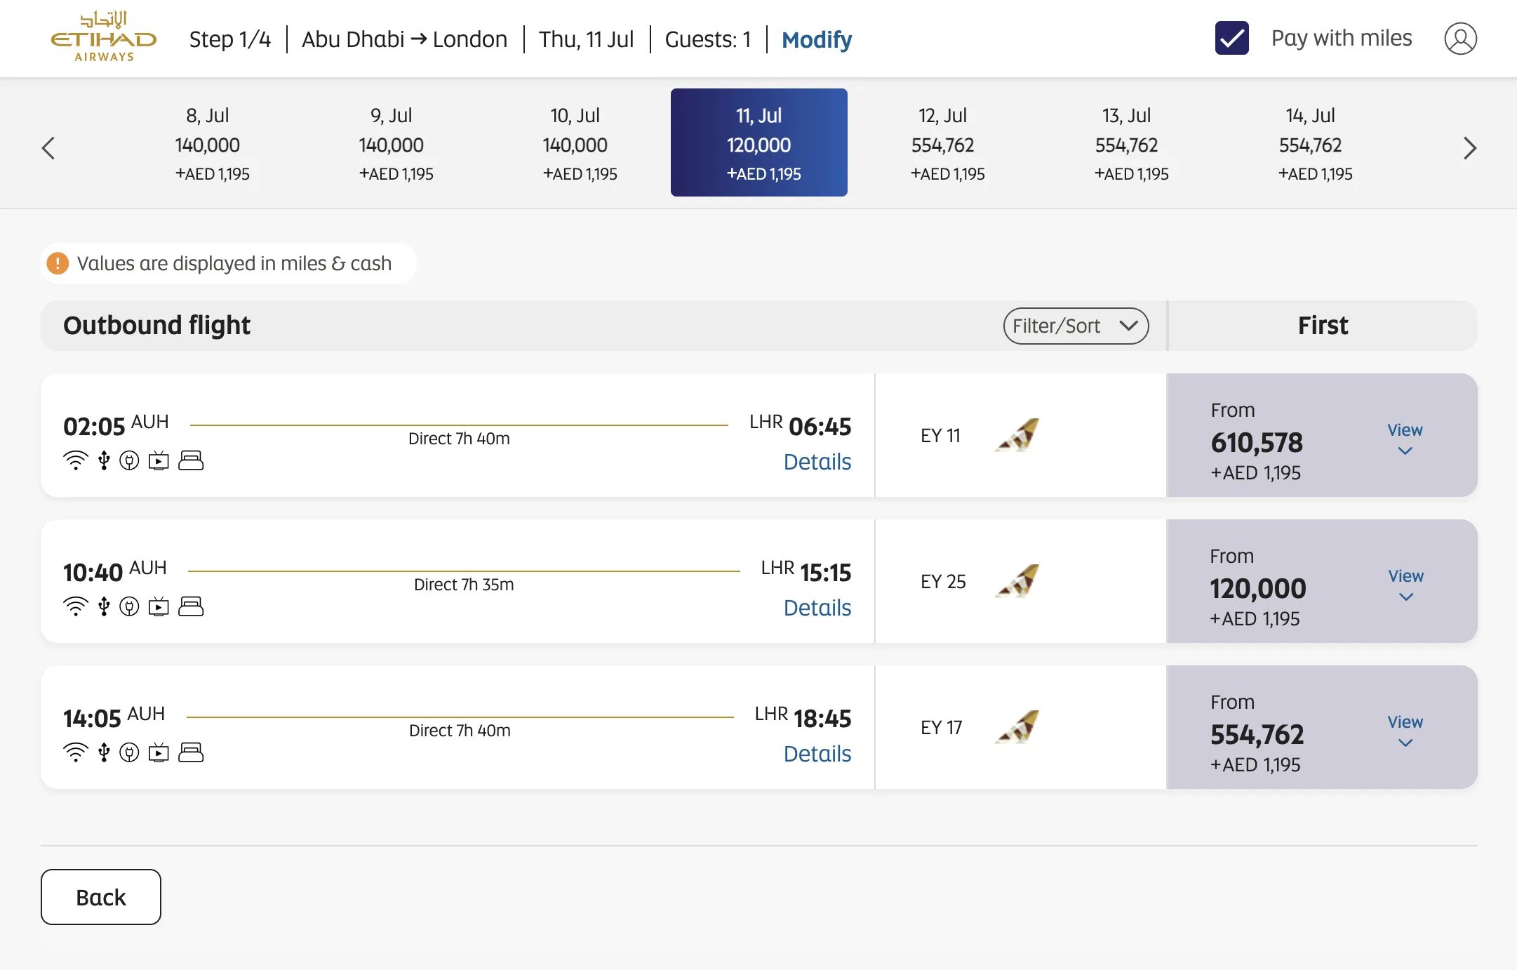Open Details for the 10:40 flight
Viewport: 1517px width, 970px height.
point(817,608)
